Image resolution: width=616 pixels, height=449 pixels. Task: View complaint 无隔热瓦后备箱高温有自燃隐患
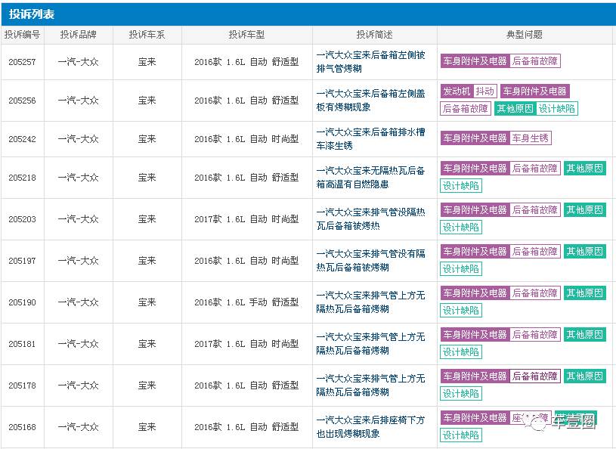[x=370, y=177]
